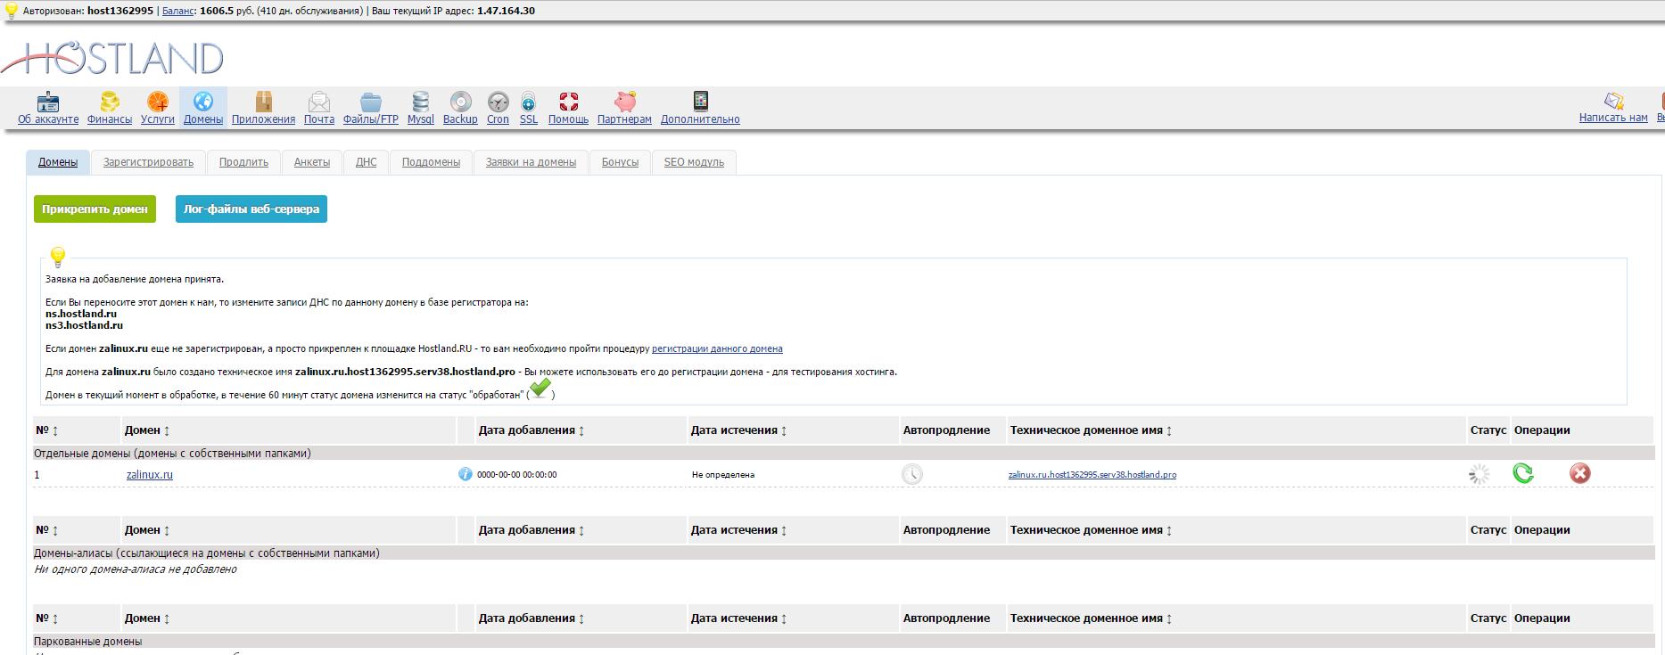The height and width of the screenshot is (655, 1665).
Task: Click the green refresh icon for zalinux.ru
Action: coord(1523,473)
